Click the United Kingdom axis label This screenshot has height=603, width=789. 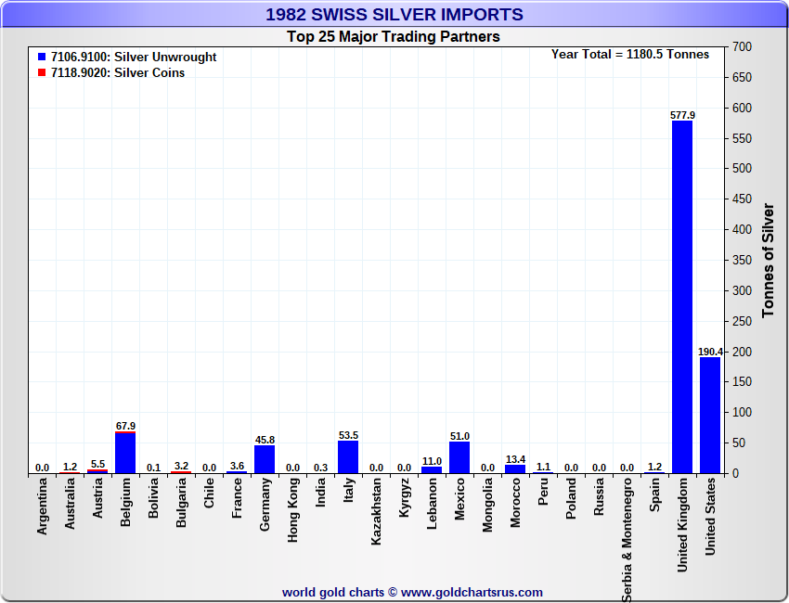pos(682,525)
